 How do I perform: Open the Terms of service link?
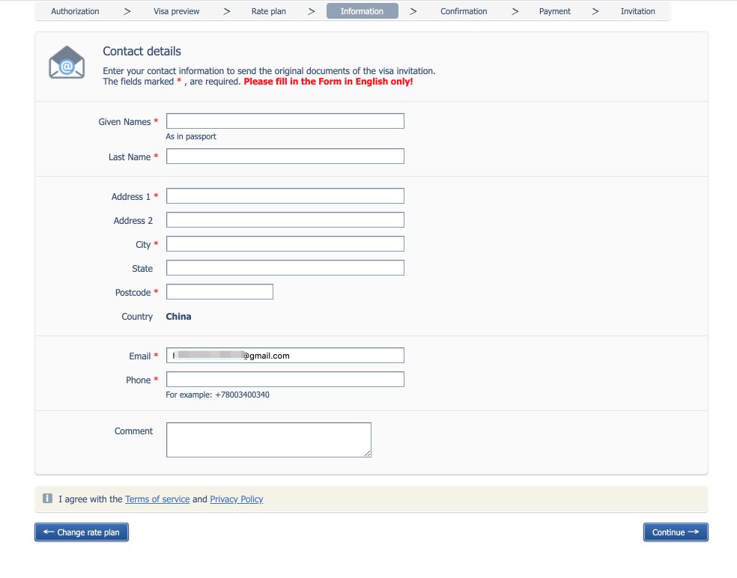point(157,499)
